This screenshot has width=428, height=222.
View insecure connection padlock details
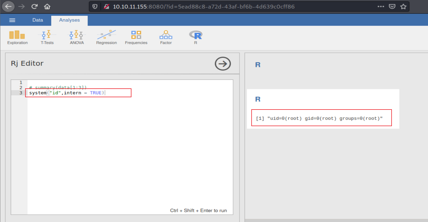click(106, 6)
